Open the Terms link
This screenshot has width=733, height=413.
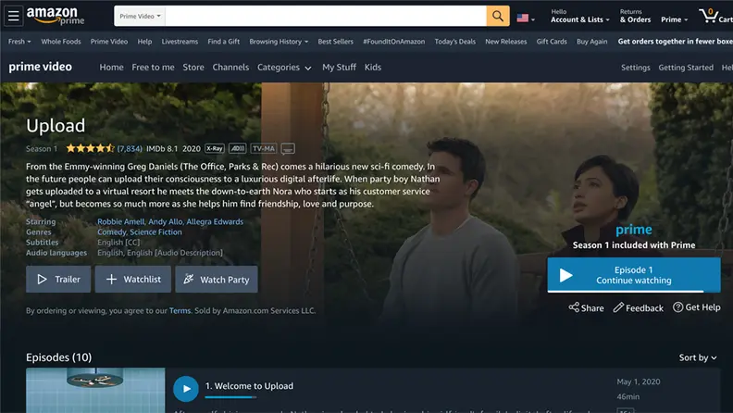click(x=180, y=310)
